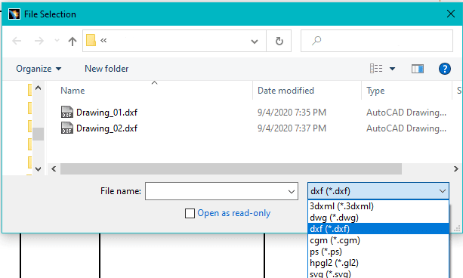Choose 3dxml (*.3dxml) file type
Image resolution: width=463 pixels, height=278 pixels.
tap(378, 206)
